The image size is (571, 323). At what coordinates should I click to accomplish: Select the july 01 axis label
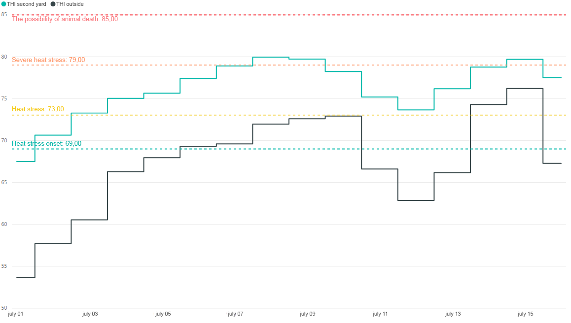click(x=15, y=314)
